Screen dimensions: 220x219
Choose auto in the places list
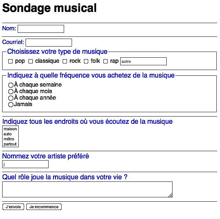[x=8, y=134]
